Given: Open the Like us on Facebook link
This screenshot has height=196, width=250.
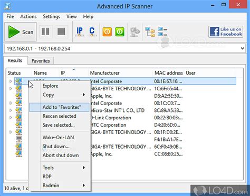Looking at the screenshot, I should [x=226, y=32].
